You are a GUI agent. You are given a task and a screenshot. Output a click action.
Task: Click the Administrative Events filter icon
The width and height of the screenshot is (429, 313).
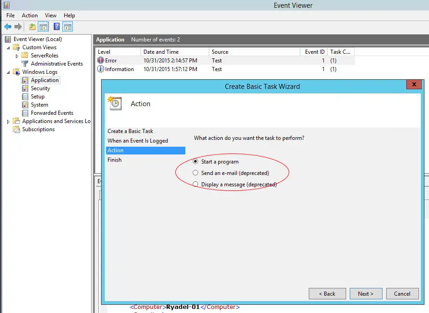tap(25, 64)
